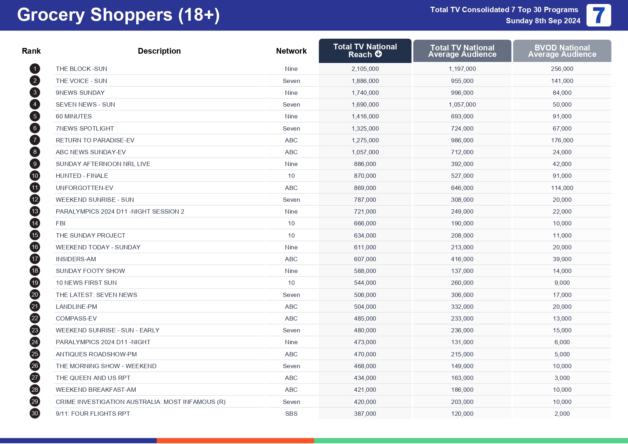Select Total TV National Average Audience tab

[462, 51]
